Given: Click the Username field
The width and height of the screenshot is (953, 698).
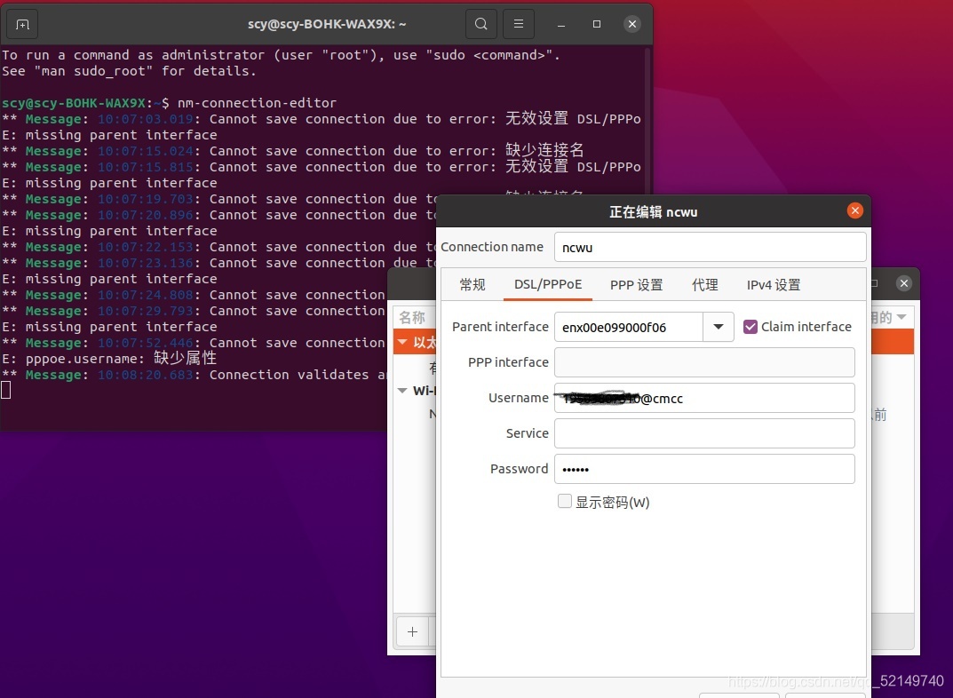Looking at the screenshot, I should 704,398.
